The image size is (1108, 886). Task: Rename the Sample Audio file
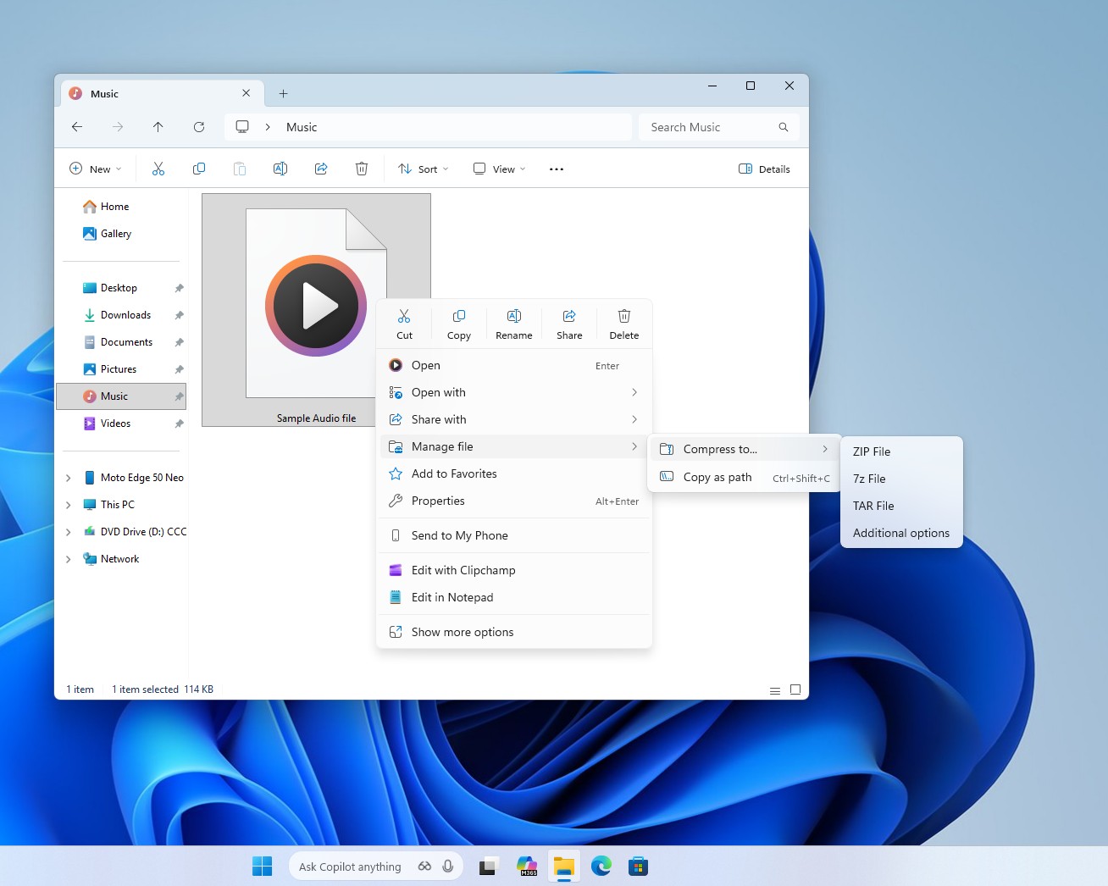[x=513, y=323]
